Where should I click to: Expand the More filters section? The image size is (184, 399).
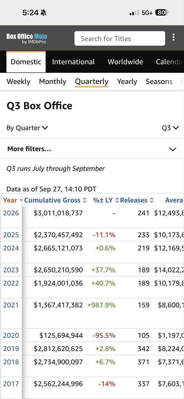92,149
